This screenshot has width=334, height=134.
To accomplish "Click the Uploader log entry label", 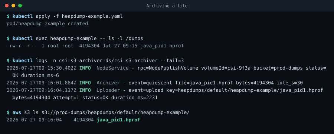I will pos(108,90).
